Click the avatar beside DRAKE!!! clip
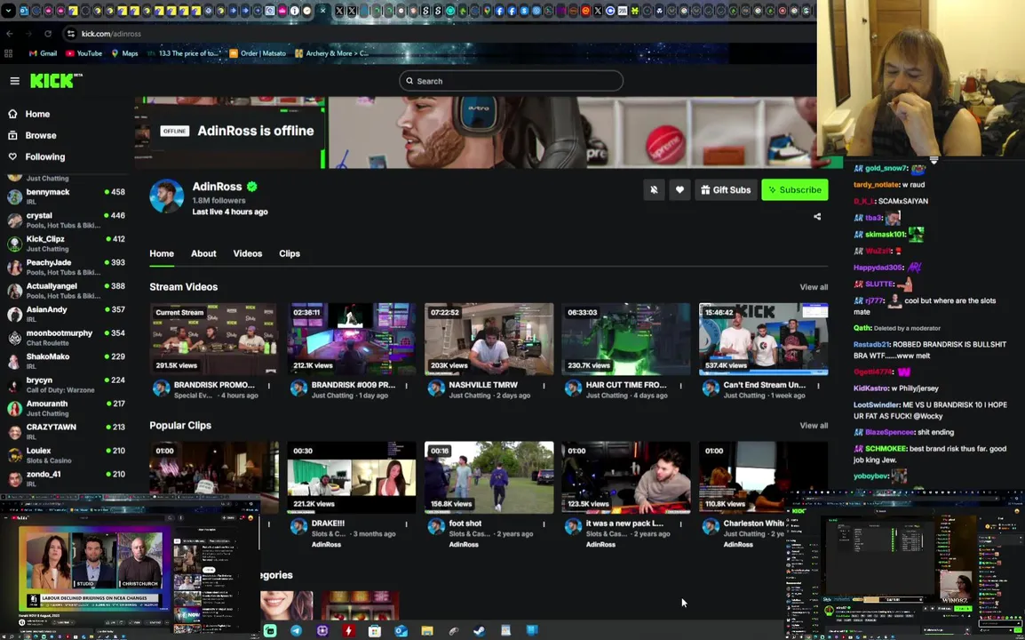1025x640 pixels. tap(298, 527)
